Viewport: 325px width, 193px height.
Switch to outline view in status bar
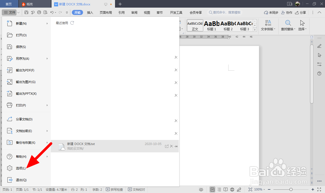tap(219, 189)
